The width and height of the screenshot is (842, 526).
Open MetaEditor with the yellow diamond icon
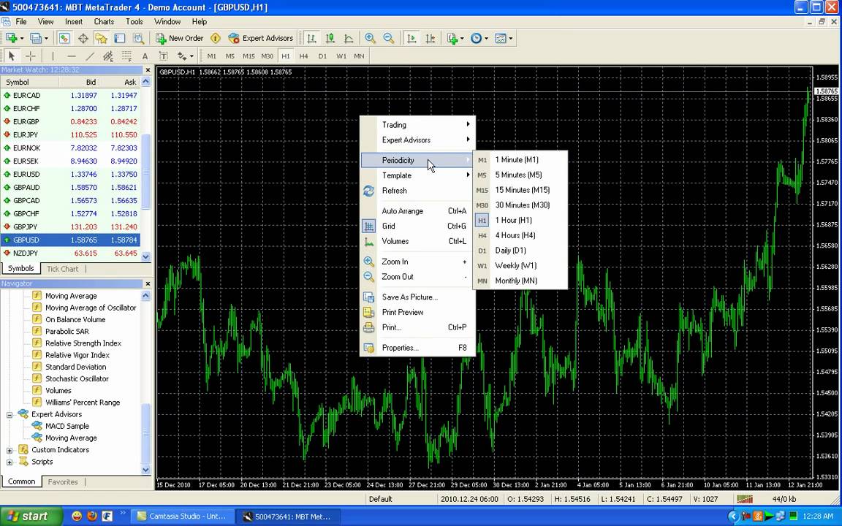[x=216, y=38]
